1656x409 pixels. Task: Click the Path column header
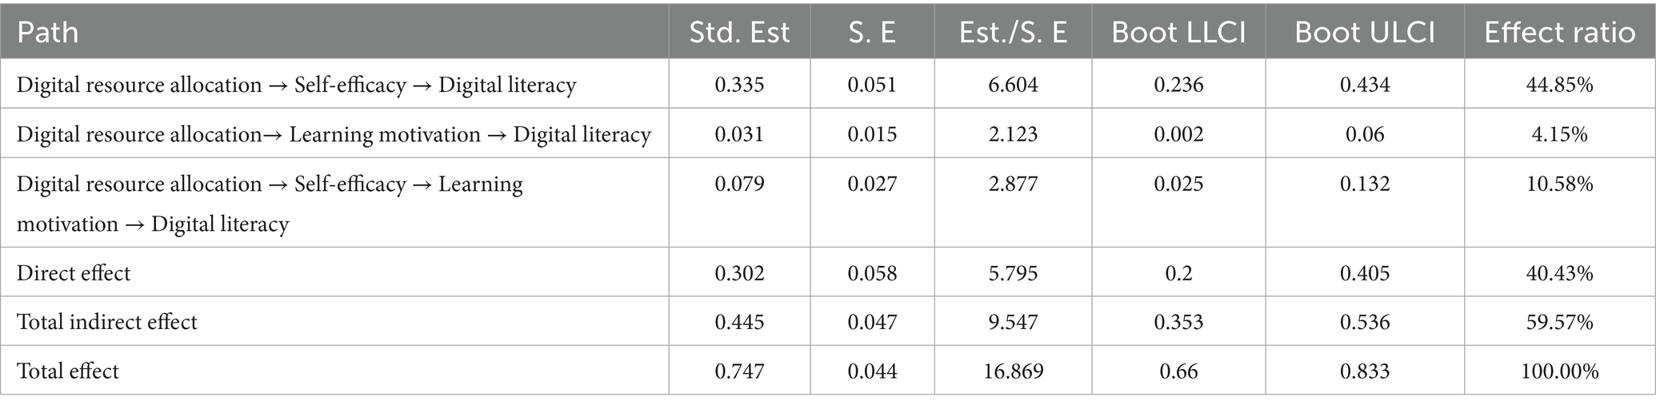(x=48, y=33)
